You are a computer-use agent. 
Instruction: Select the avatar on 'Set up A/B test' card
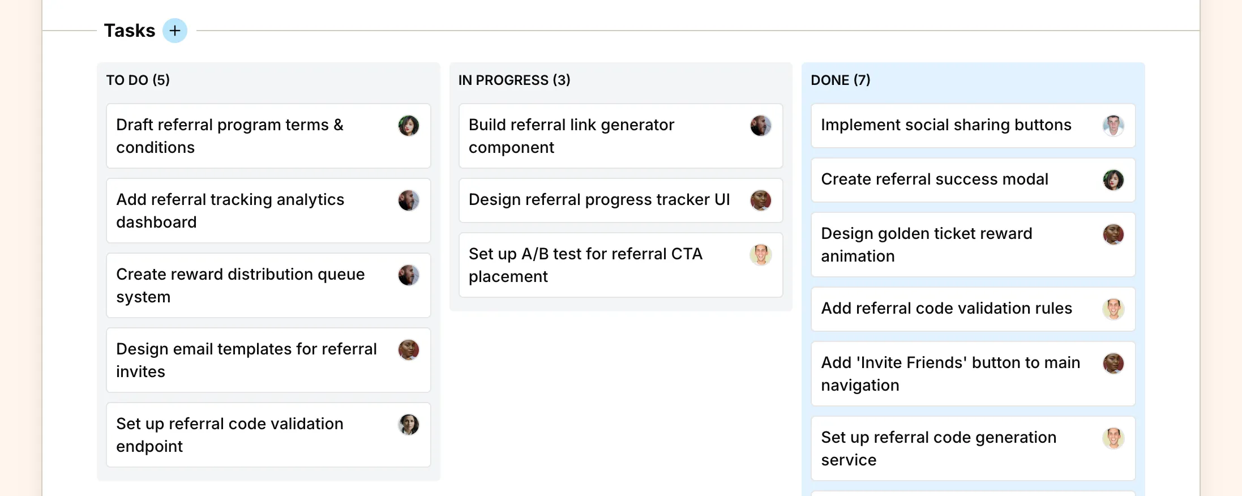pos(761,255)
